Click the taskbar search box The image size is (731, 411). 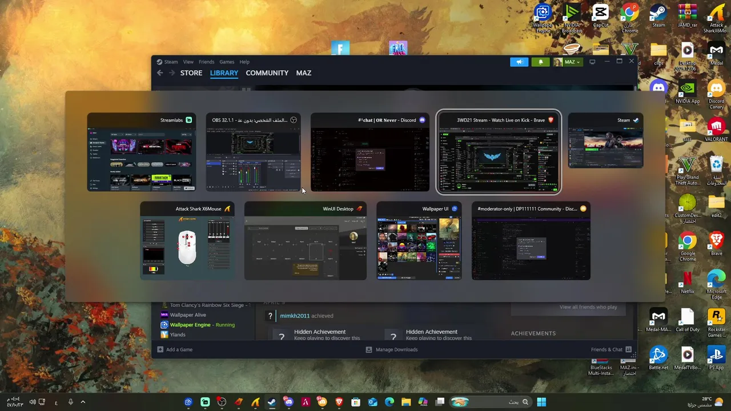click(x=490, y=402)
